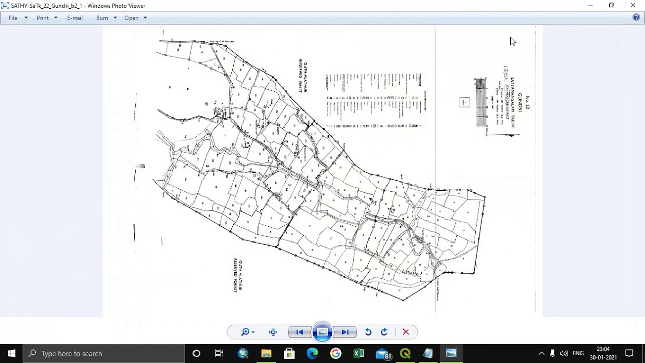Rotate the map counterclockwise
The width and height of the screenshot is (645, 363).
click(x=368, y=332)
